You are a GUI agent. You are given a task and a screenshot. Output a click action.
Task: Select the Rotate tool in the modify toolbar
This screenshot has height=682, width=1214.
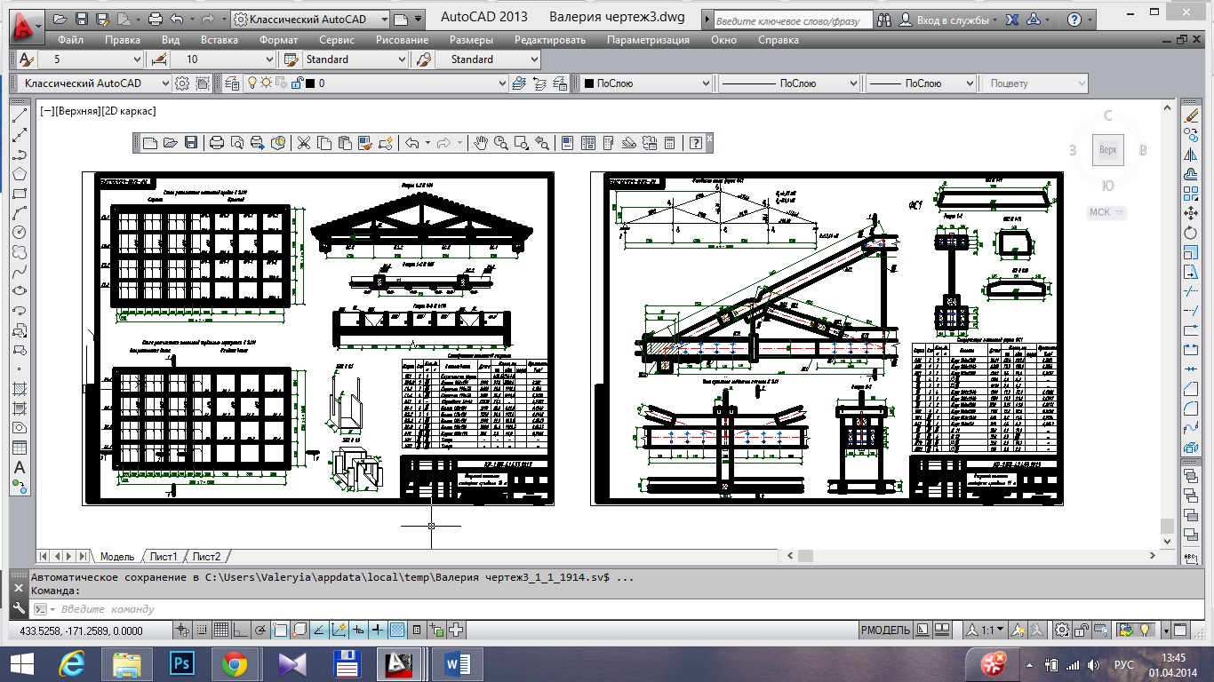point(1191,233)
